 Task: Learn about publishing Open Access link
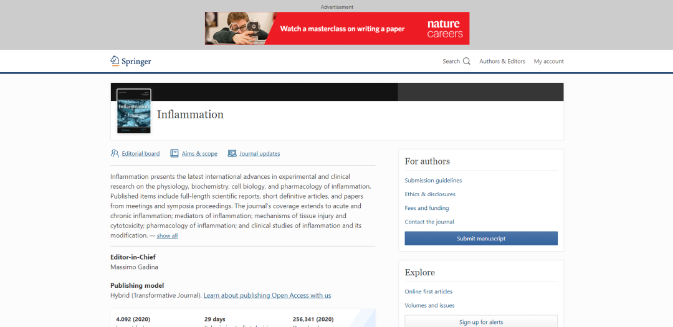(267, 295)
